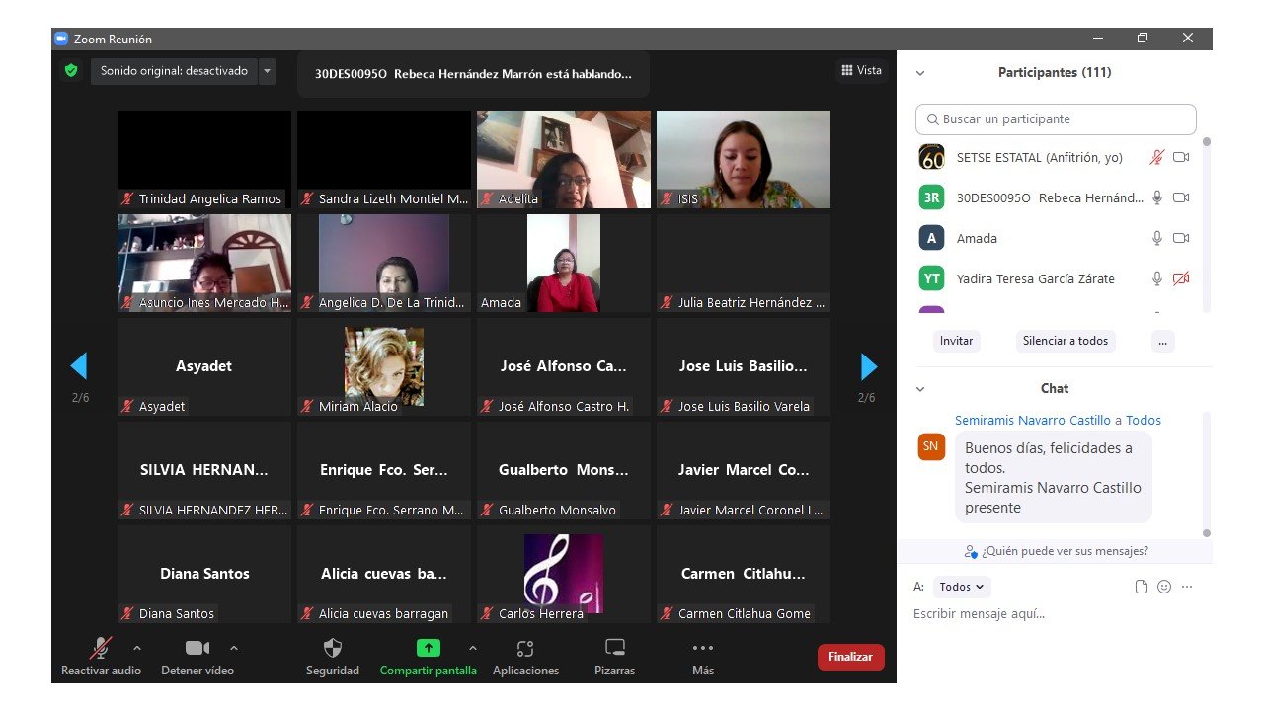Click the file attachment icon in chat
The height and width of the screenshot is (711, 1264).
pyautogui.click(x=1142, y=587)
